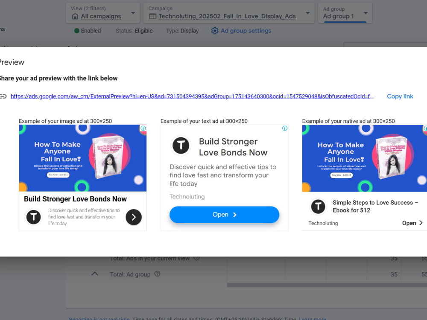Click the 'Technoluting' label in native ad
This screenshot has width=427, height=320.
coord(323,224)
